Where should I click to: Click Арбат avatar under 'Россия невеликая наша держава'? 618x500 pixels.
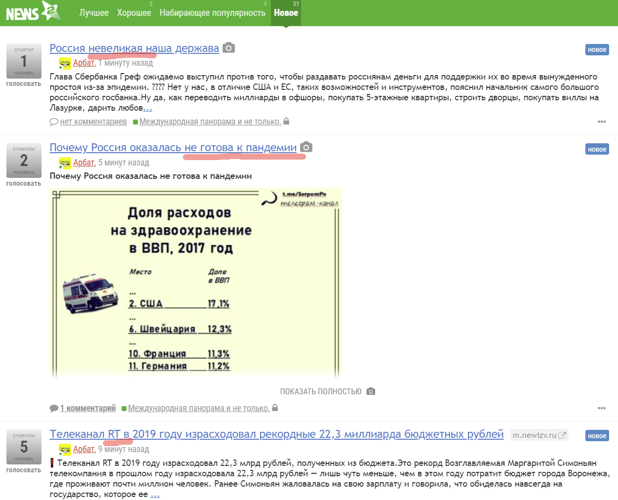pyautogui.click(x=65, y=63)
